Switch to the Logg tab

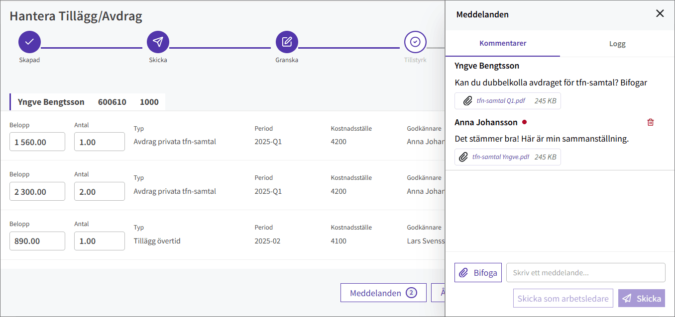pos(617,44)
